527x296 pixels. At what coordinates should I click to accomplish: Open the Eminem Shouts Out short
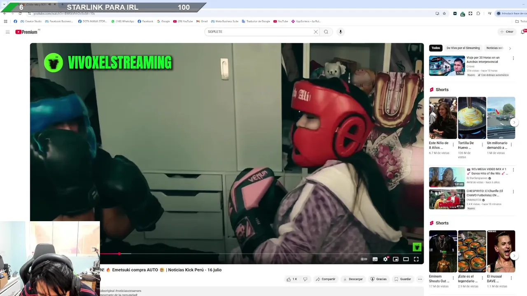click(443, 251)
